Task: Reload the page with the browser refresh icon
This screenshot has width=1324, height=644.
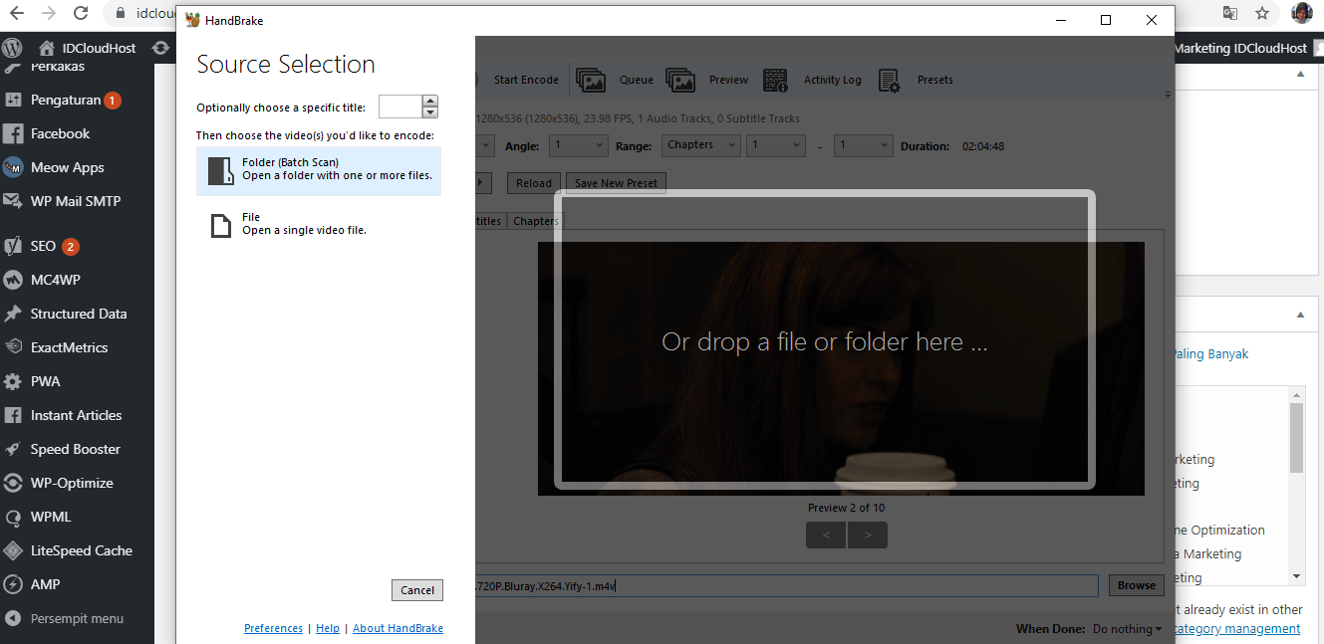Action: (x=82, y=13)
